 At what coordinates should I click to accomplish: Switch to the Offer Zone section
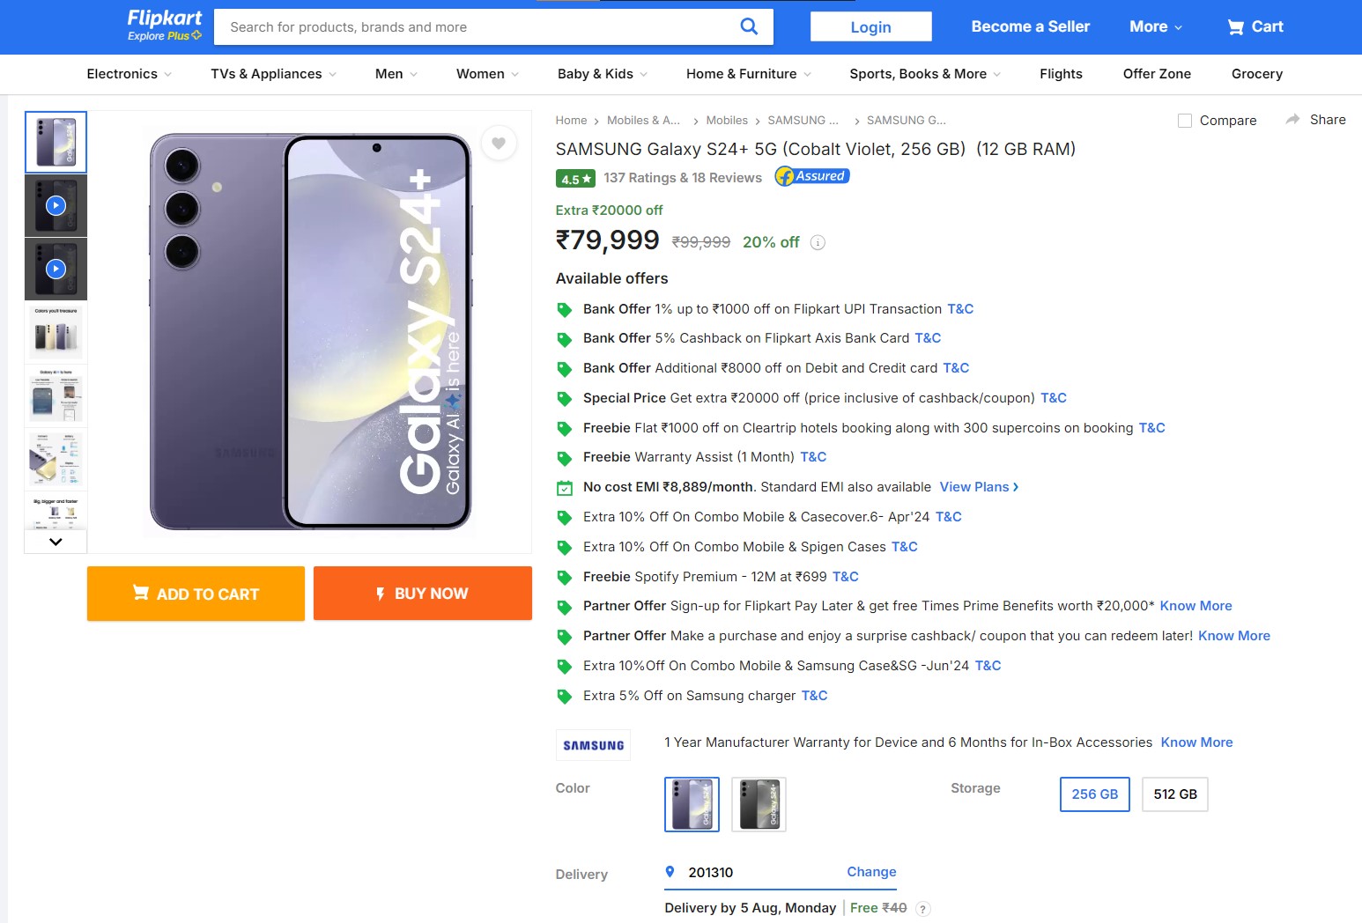click(1157, 74)
